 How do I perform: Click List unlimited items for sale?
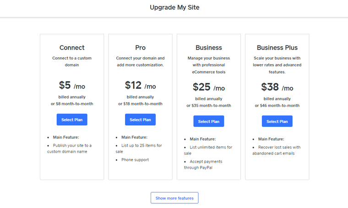[211, 150]
